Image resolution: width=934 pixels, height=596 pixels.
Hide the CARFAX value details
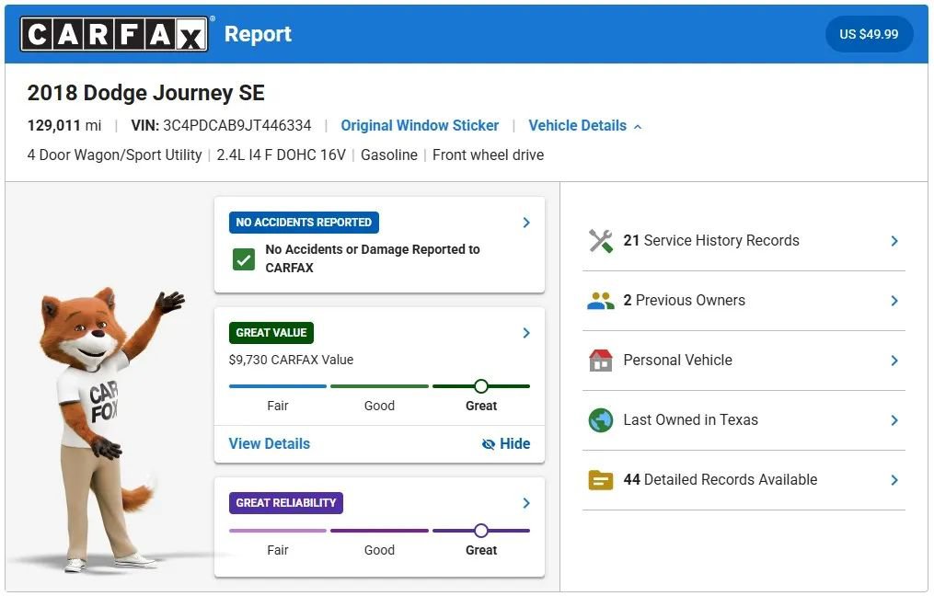(506, 443)
